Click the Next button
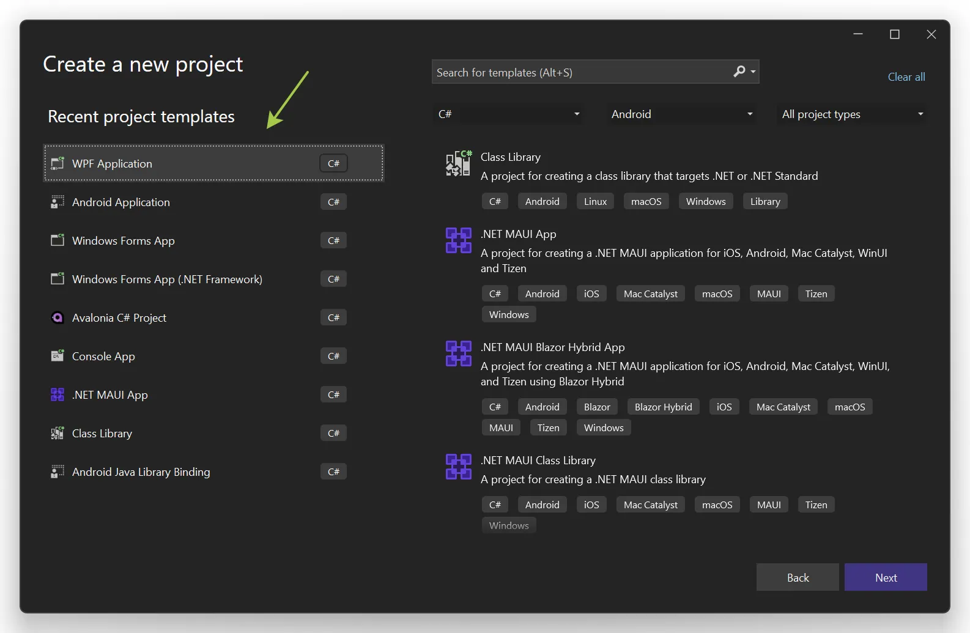The height and width of the screenshot is (633, 970). point(886,577)
